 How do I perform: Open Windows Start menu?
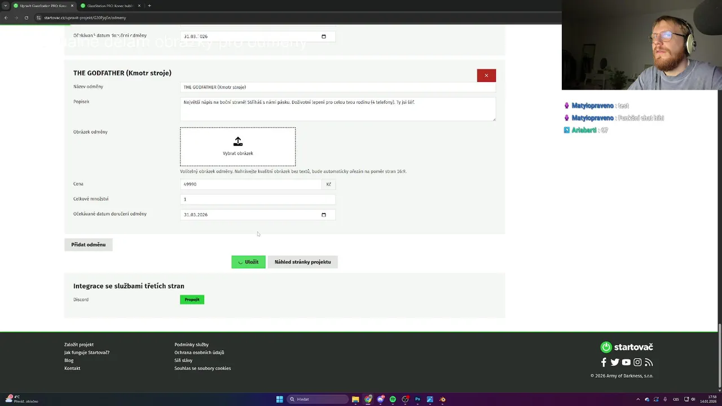point(279,399)
